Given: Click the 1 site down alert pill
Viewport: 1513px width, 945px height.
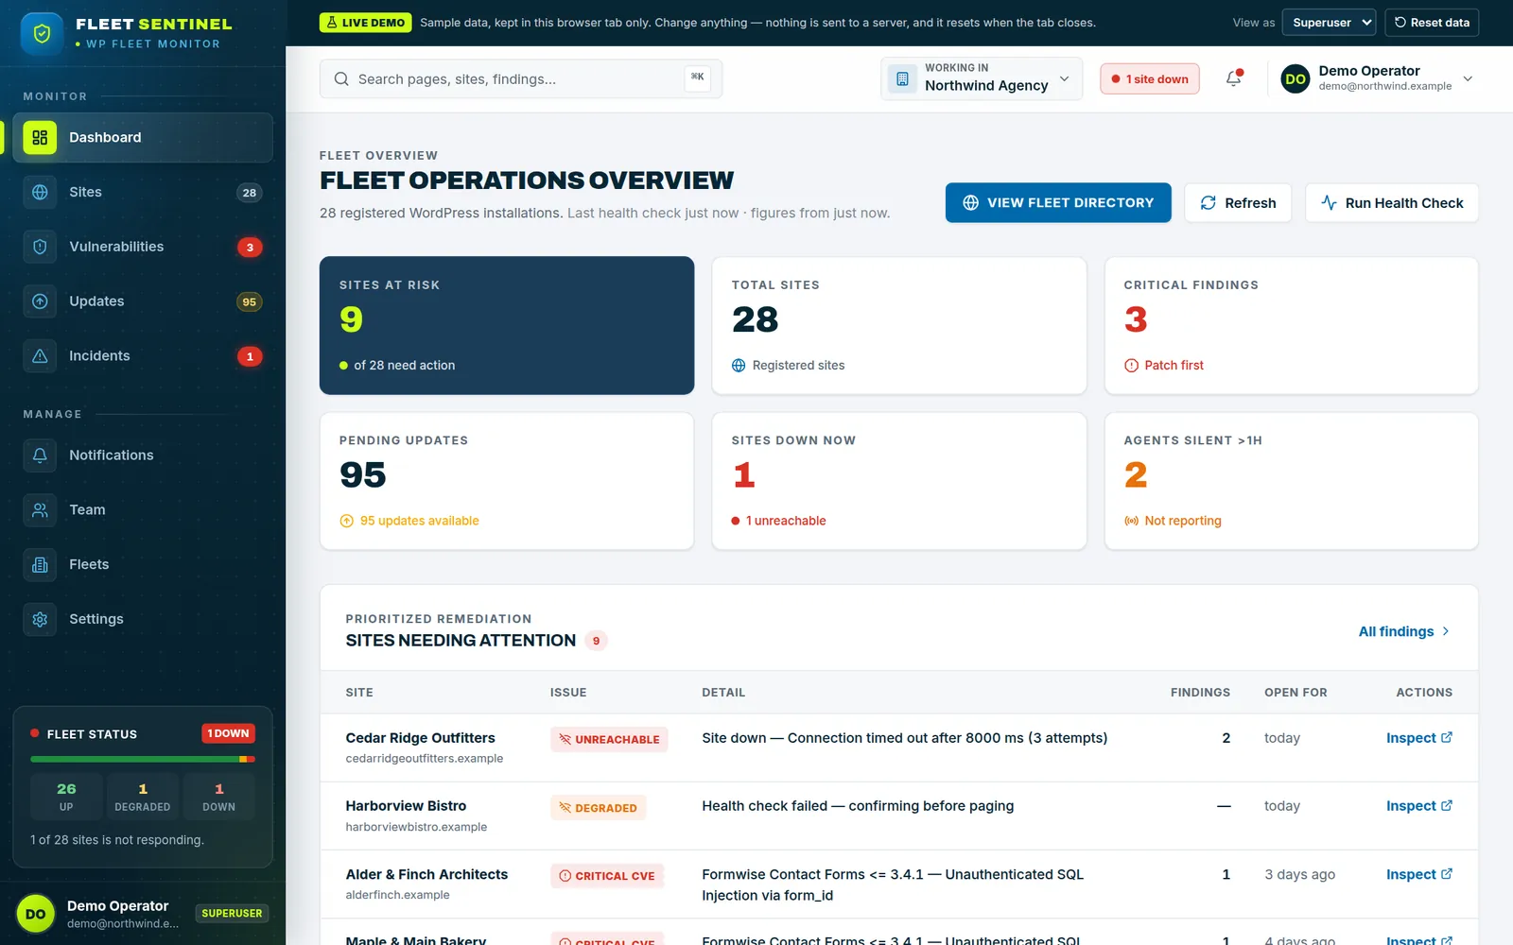Looking at the screenshot, I should pyautogui.click(x=1150, y=79).
